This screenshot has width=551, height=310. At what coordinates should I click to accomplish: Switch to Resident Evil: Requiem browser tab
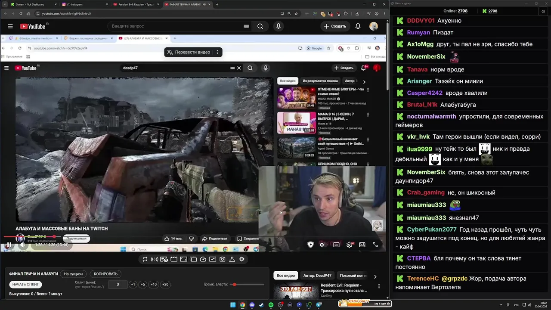(x=136, y=4)
